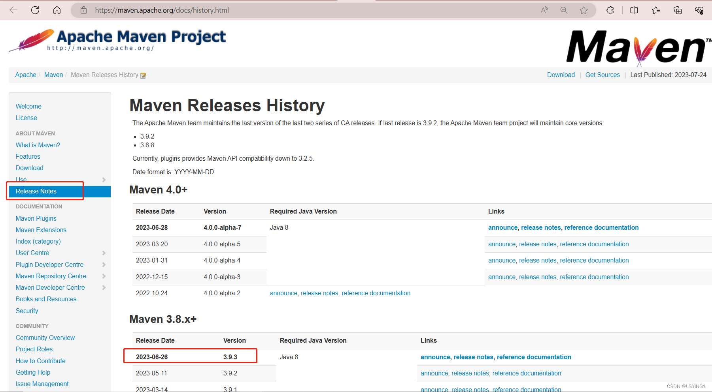Open Issue Management link

(42, 384)
